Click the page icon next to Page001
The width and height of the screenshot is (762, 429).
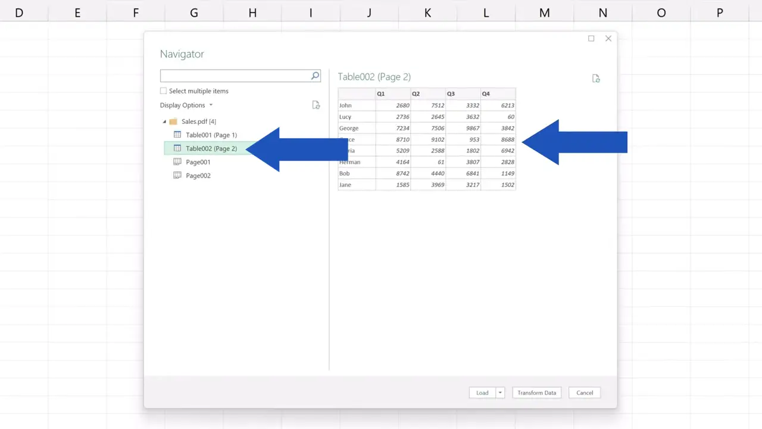(177, 161)
